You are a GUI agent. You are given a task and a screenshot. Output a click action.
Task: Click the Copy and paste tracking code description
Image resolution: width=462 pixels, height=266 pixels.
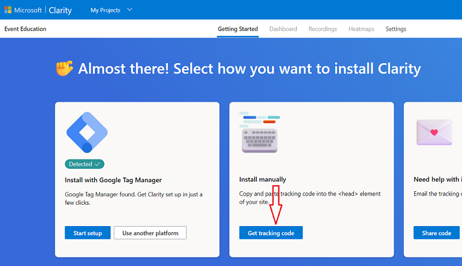pyautogui.click(x=310, y=198)
